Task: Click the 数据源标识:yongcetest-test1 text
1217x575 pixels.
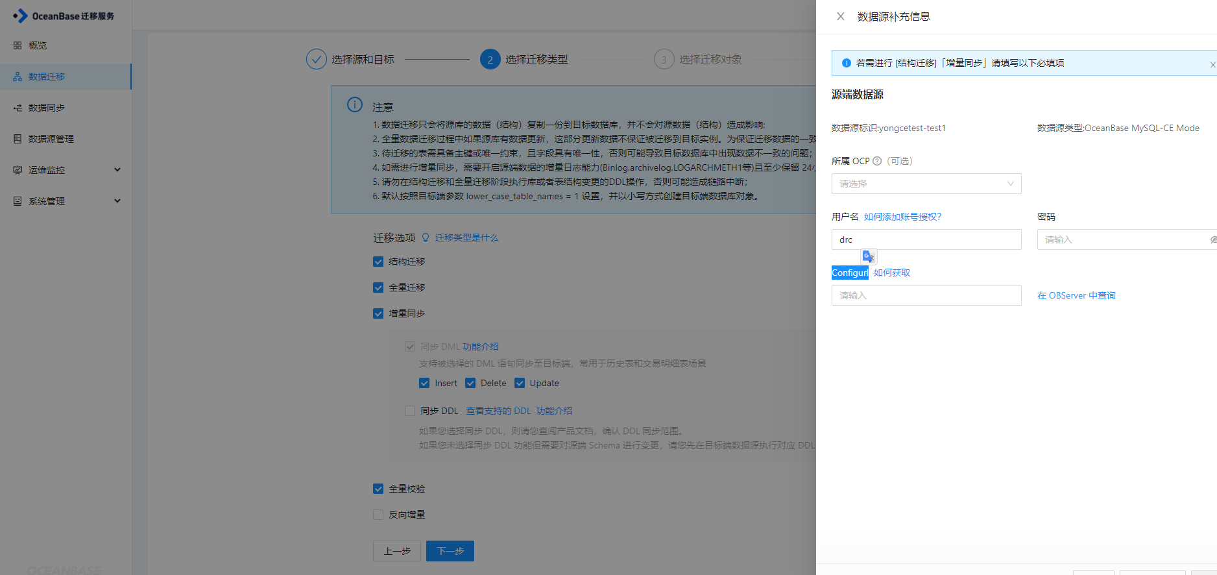Action: click(x=889, y=128)
